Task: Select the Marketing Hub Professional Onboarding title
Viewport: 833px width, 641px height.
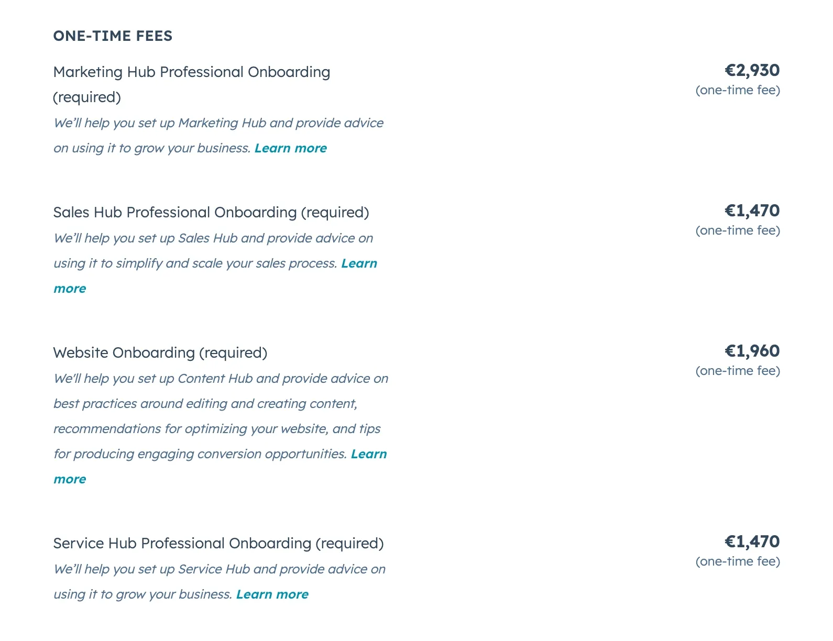Action: point(191,72)
